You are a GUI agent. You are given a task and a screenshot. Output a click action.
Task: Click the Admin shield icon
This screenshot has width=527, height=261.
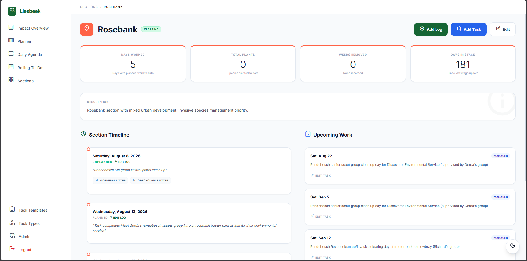tap(12, 236)
